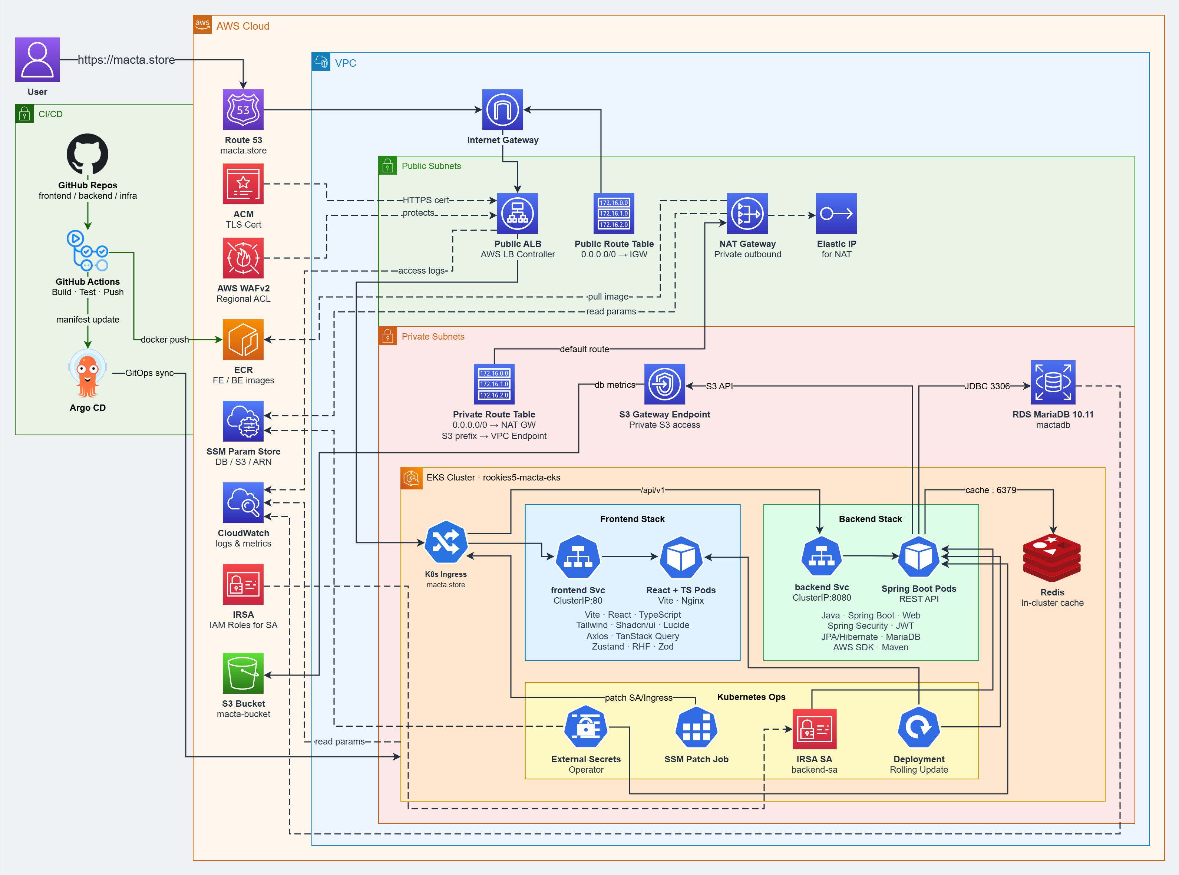
Task: Click the 'GitOps sync' edge label
Action: pyautogui.click(x=149, y=373)
